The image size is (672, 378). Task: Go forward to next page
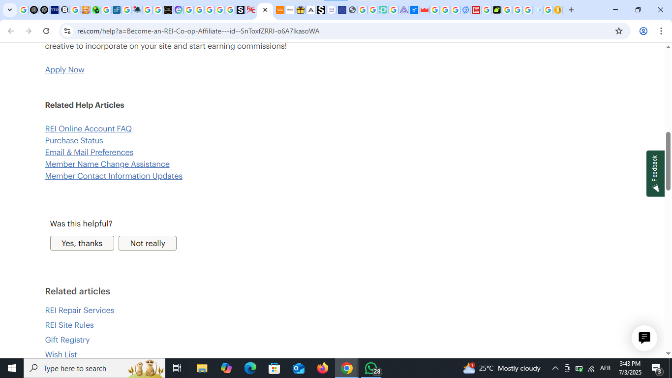[29, 31]
